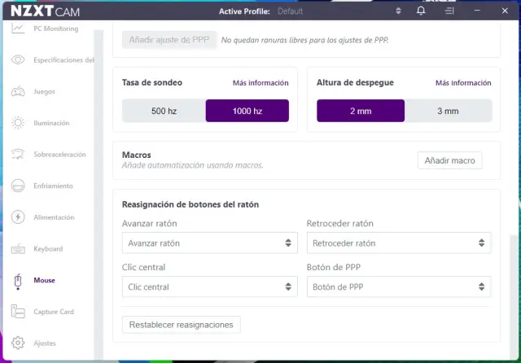Viewport: 521px width, 363px height.
Task: Click the Ajustes gear icon
Action: point(18,343)
